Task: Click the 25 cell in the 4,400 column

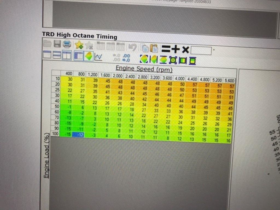Action: [190, 123]
